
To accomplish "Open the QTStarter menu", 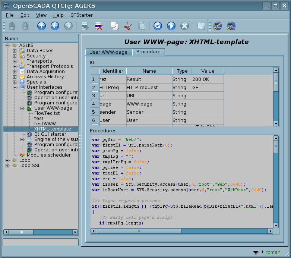I will point(82,15).
